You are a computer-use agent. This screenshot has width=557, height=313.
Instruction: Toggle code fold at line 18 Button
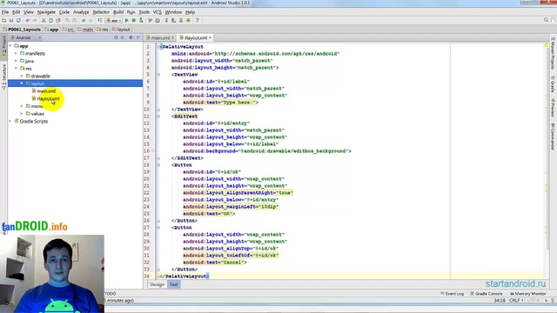(158, 165)
